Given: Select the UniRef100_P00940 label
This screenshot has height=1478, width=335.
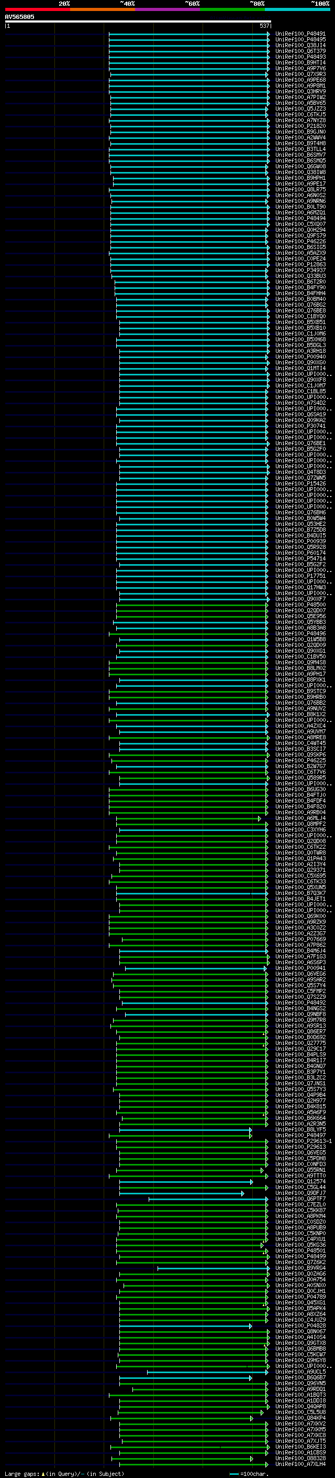Looking at the screenshot, I should 300,357.
